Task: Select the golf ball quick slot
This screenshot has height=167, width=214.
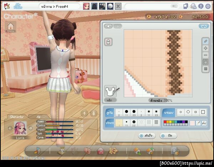Action: 110,6
